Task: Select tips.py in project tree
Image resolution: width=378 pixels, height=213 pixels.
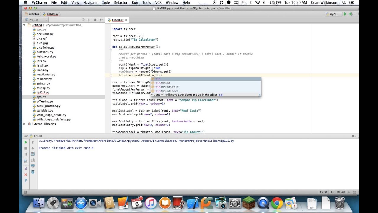Action: point(41,97)
